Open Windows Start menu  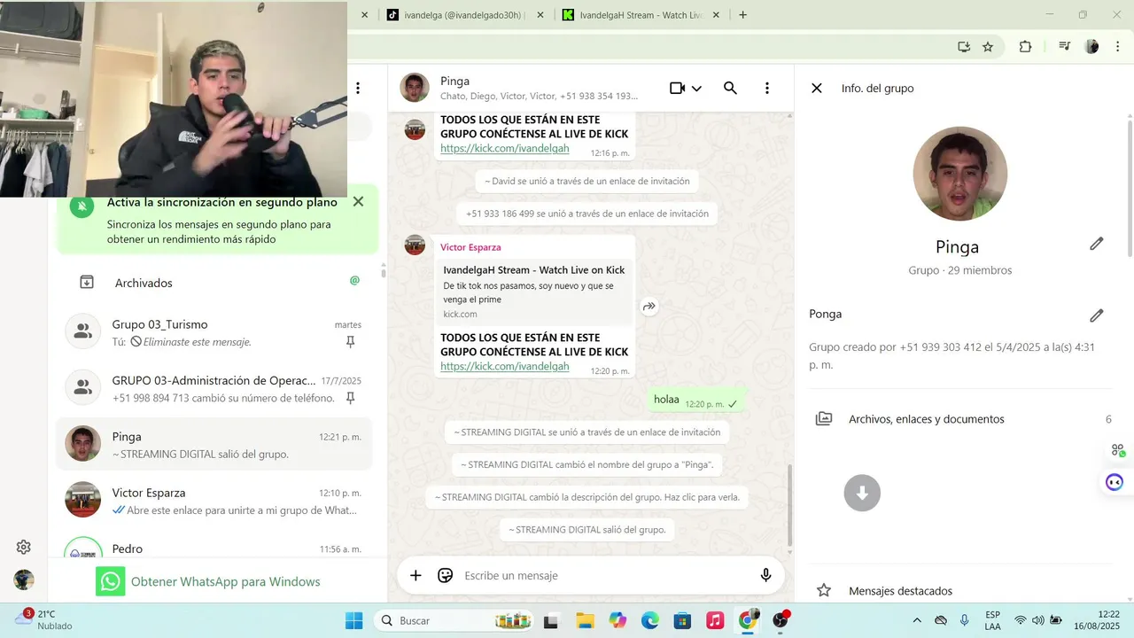pyautogui.click(x=353, y=620)
